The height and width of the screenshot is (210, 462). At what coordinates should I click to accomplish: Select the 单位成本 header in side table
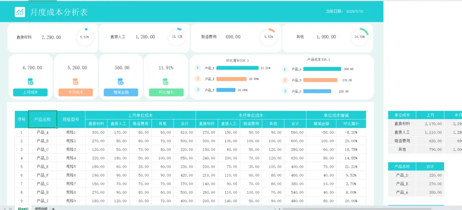click(402, 115)
